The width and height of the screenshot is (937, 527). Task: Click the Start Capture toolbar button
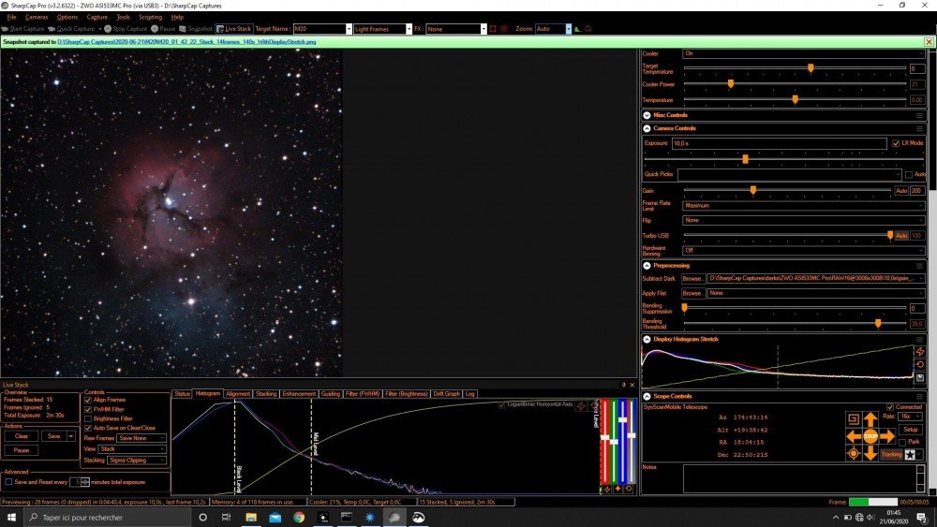click(x=22, y=29)
